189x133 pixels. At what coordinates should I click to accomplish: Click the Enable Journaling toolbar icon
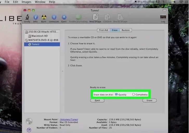(79, 17)
